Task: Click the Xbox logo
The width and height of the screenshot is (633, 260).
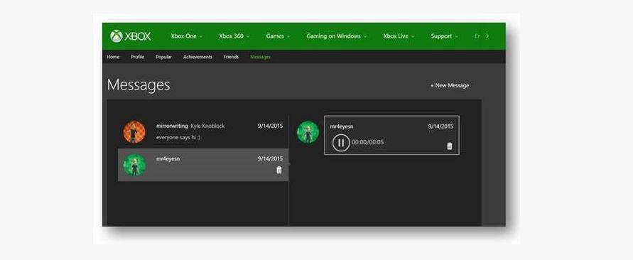Action: tap(131, 36)
